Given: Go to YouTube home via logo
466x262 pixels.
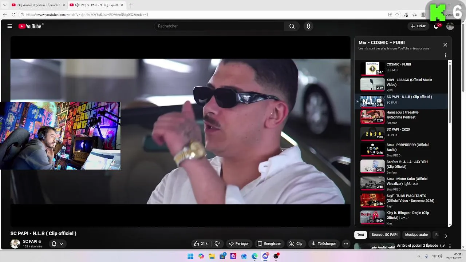Looking at the screenshot, I should [x=31, y=26].
